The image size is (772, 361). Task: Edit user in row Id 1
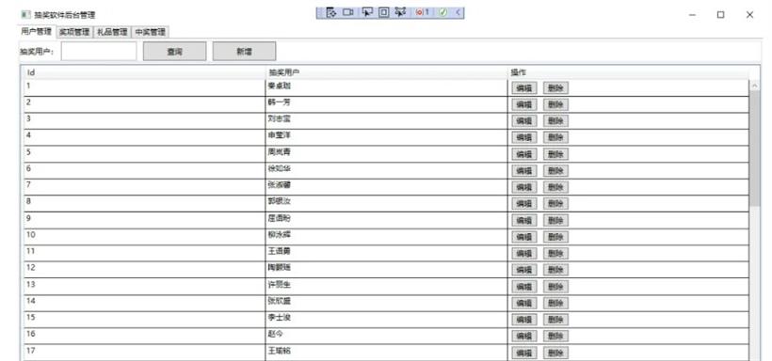524,88
